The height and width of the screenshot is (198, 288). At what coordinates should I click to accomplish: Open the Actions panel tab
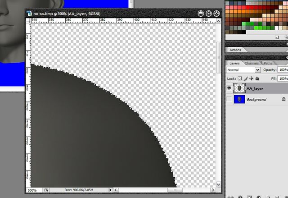[x=235, y=50]
